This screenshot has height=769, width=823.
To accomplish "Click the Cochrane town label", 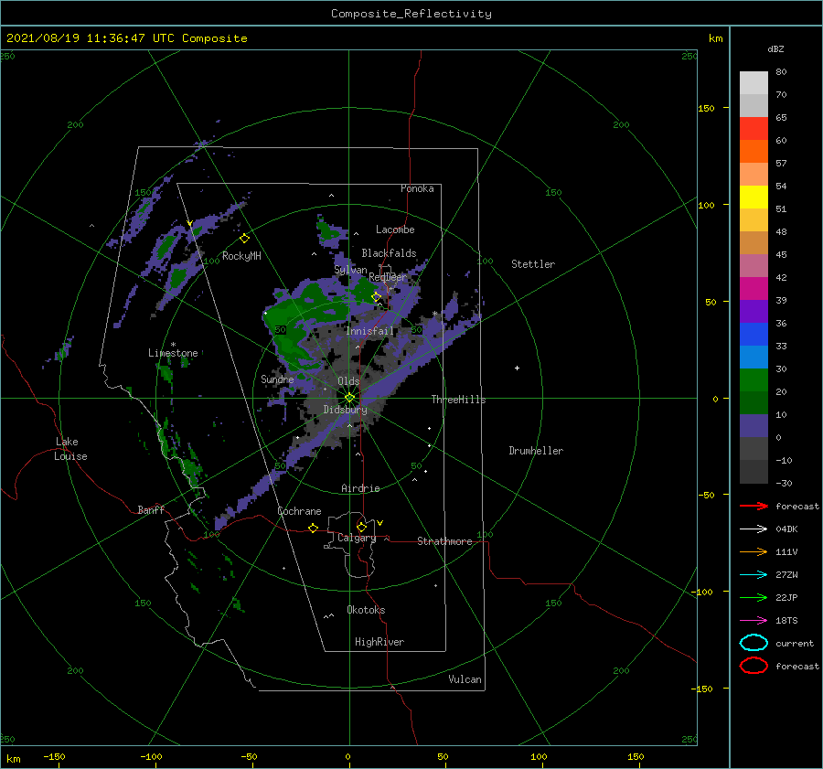I will 299,511.
